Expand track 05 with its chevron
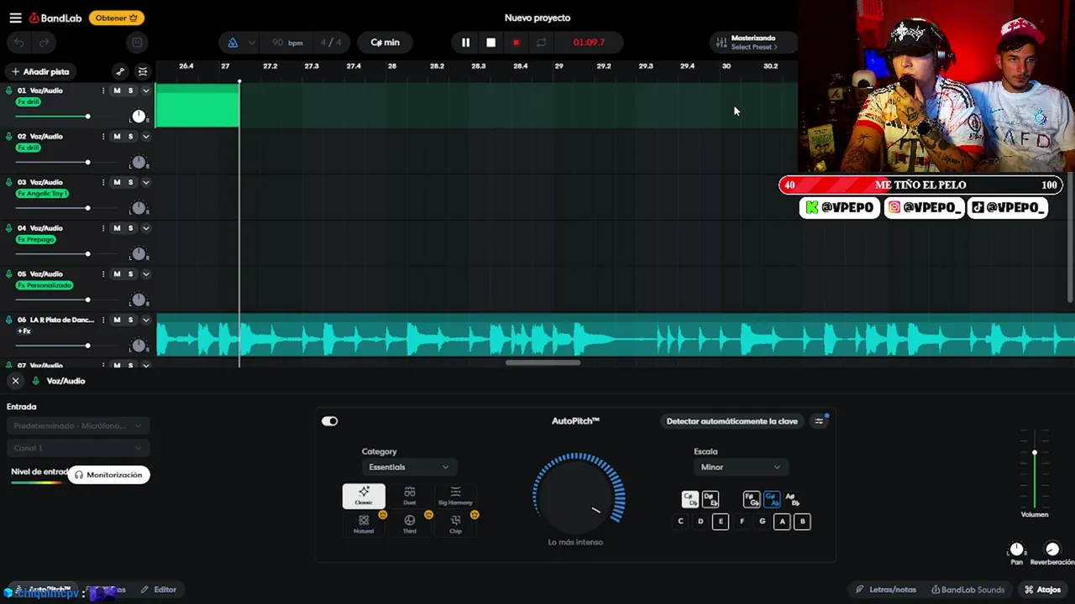Image resolution: width=1075 pixels, height=604 pixels. (145, 273)
